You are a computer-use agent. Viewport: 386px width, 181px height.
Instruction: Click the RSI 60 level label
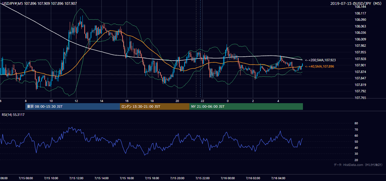(x=356, y=135)
